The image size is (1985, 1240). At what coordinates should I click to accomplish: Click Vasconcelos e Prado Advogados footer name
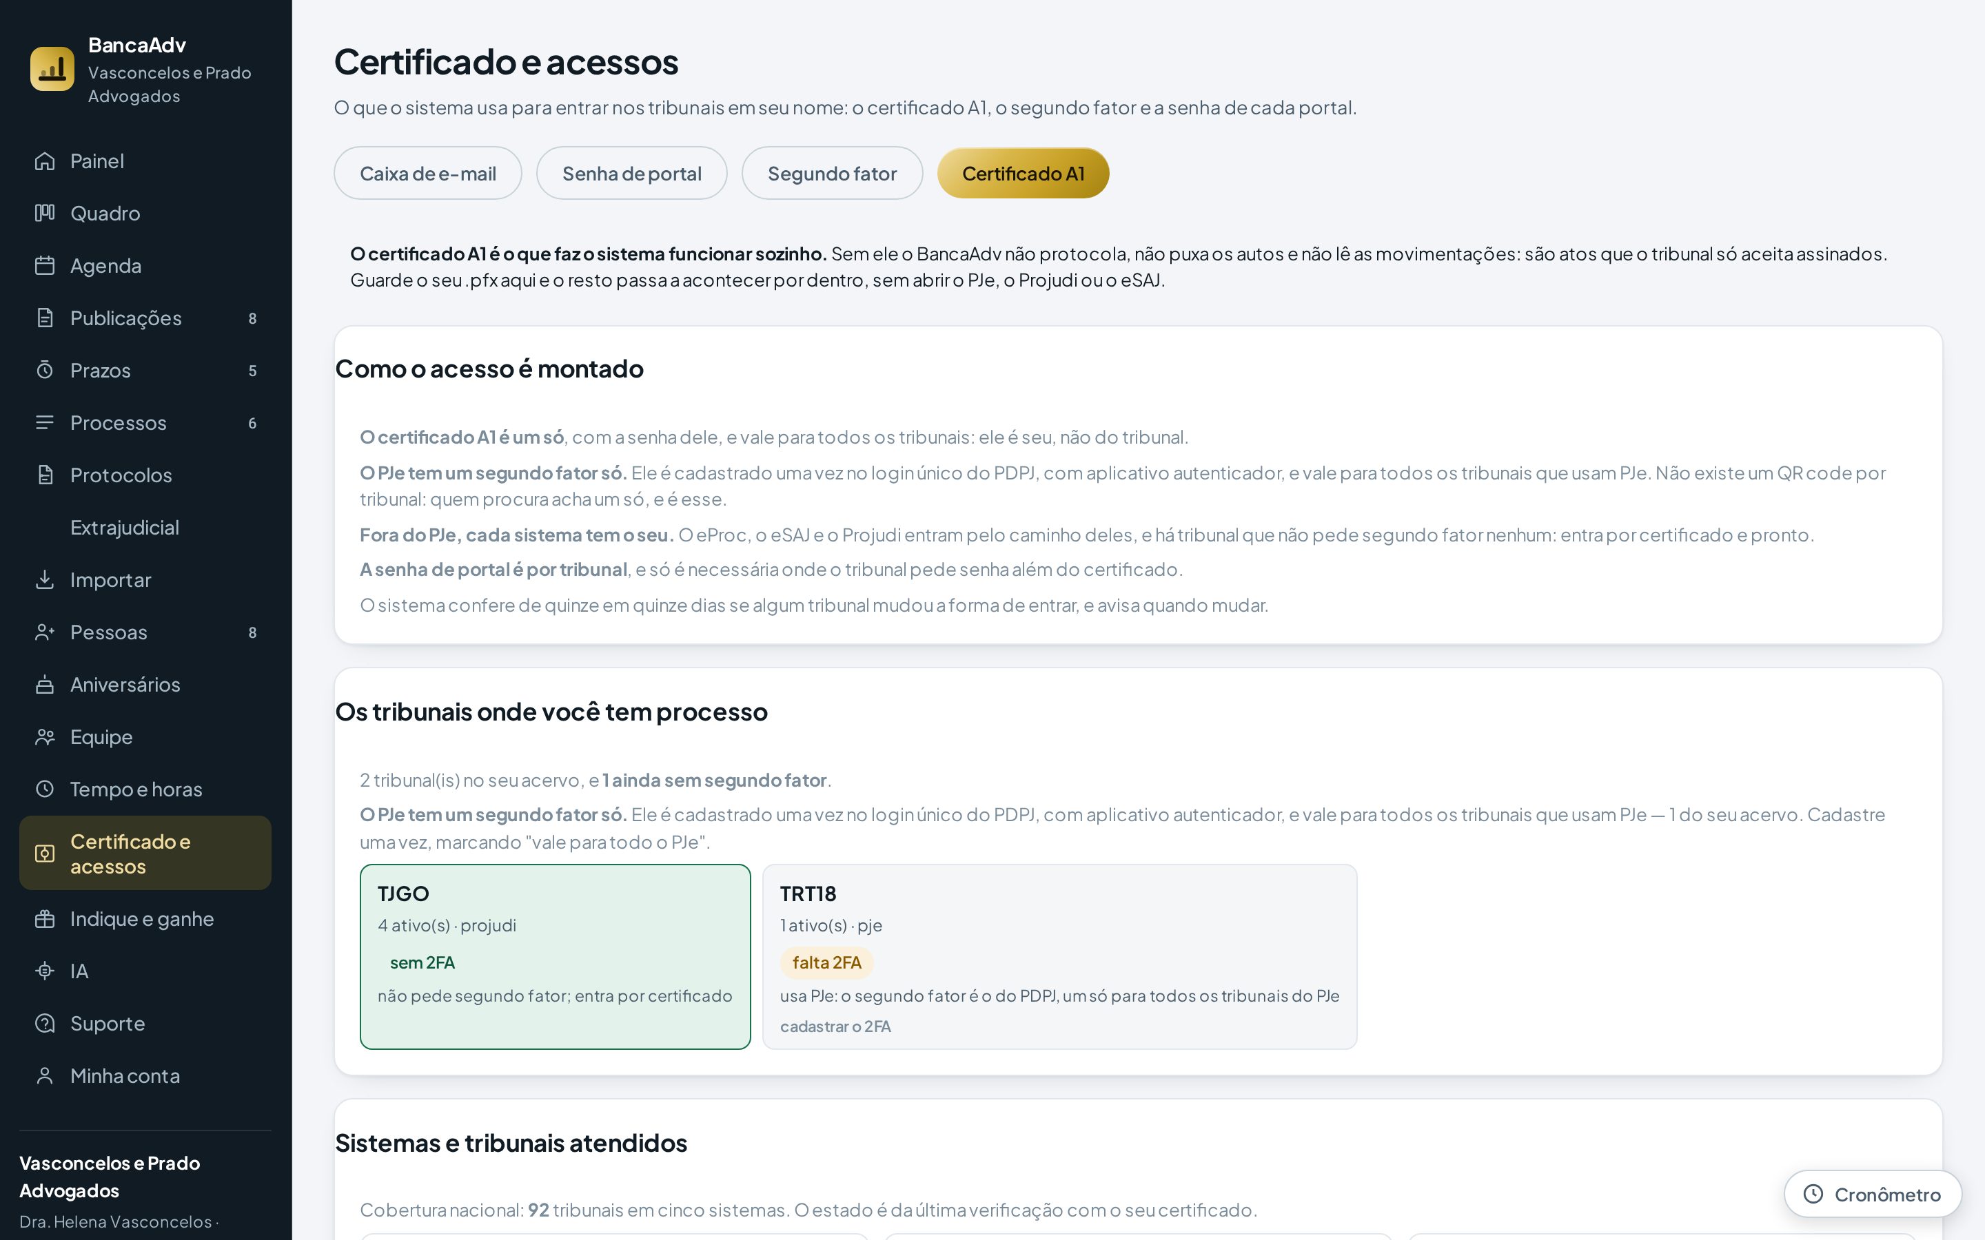pos(110,1176)
